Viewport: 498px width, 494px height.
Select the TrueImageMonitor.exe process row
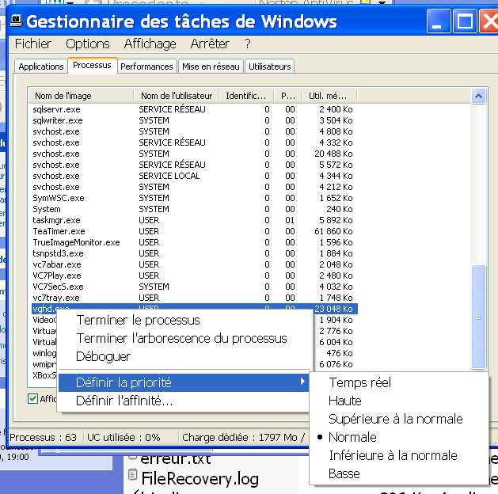click(x=195, y=242)
